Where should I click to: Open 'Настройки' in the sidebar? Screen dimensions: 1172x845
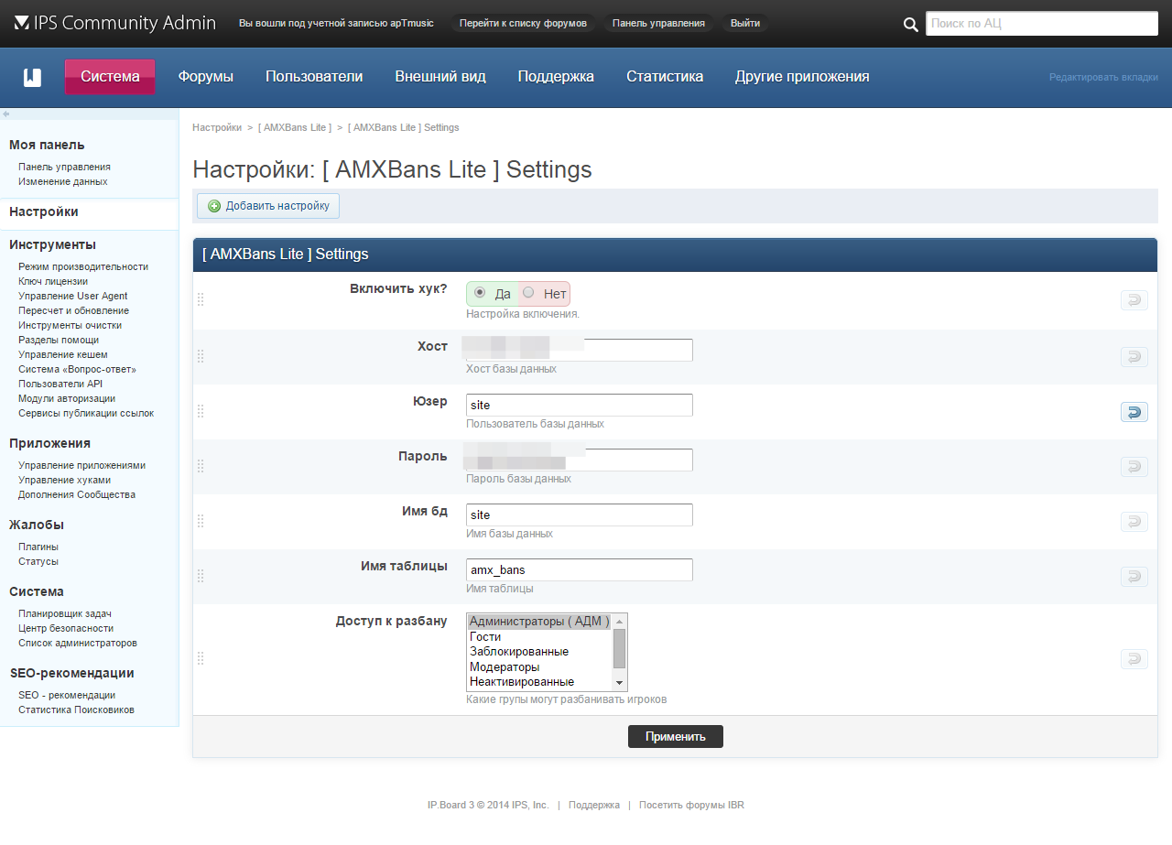click(x=44, y=211)
